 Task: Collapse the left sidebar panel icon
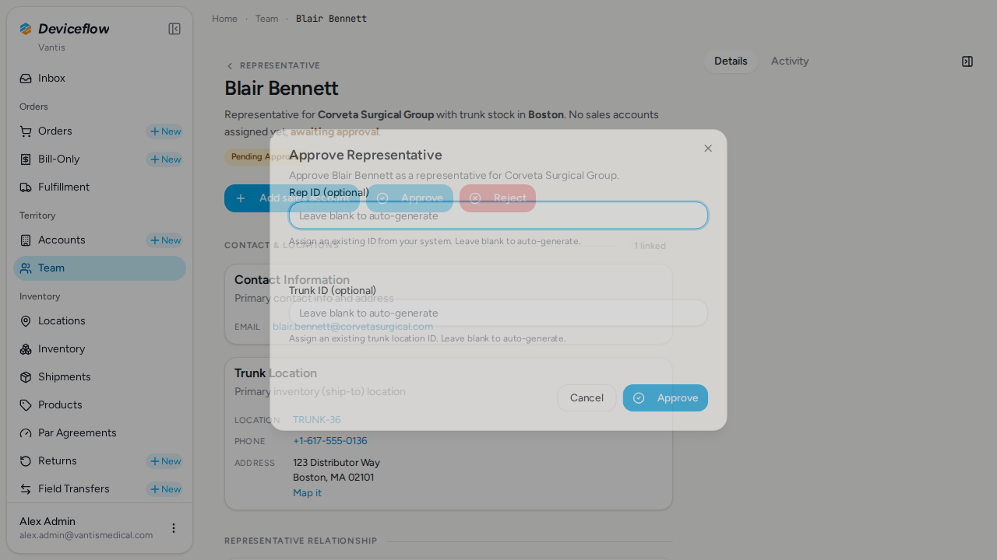click(x=174, y=29)
